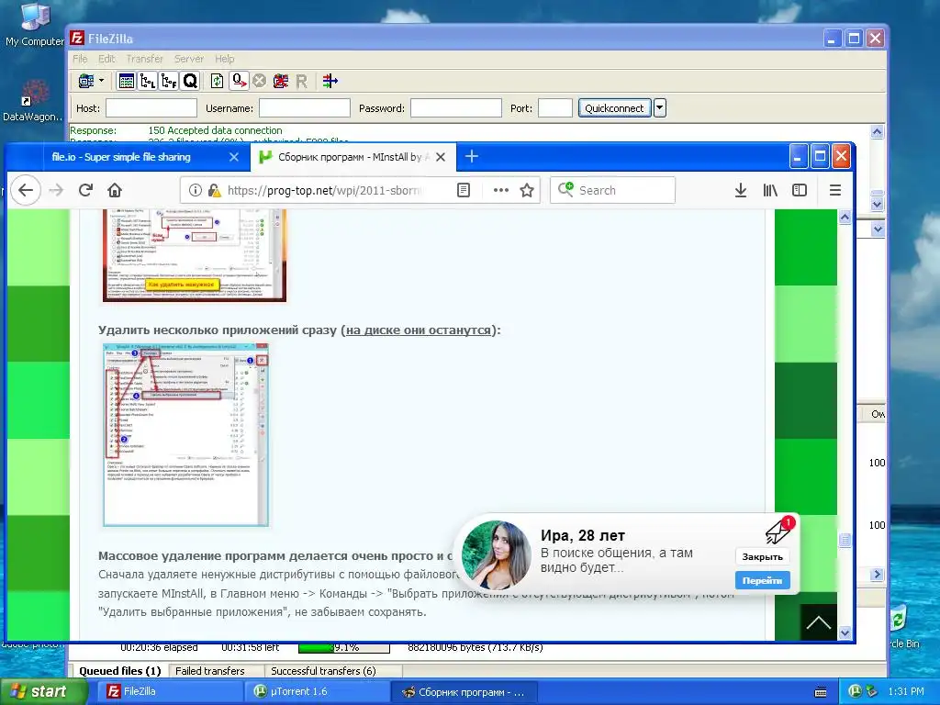The height and width of the screenshot is (705, 940).
Task: Open Firefox hamburger menu
Action: (x=835, y=190)
